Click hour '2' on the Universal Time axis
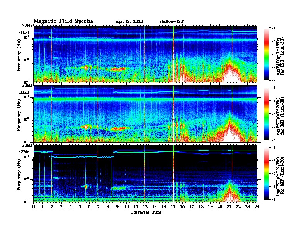 point(52,206)
